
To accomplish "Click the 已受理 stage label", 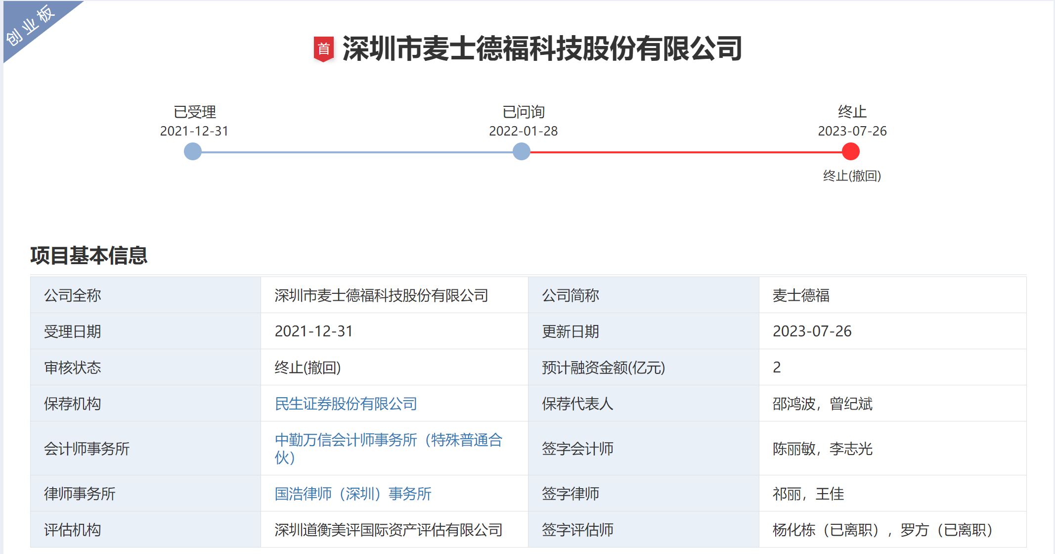I will pyautogui.click(x=195, y=112).
